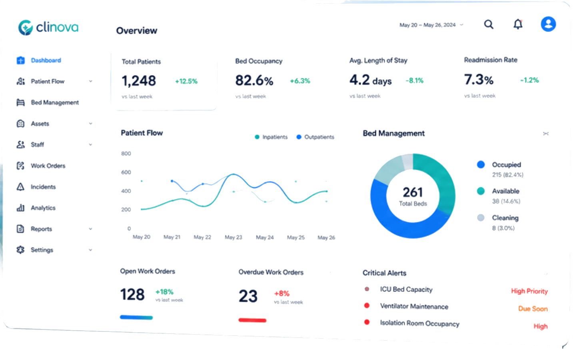Screen dimensions: 575x349
Task: Click the +12.5% change indicator
Action: (186, 81)
